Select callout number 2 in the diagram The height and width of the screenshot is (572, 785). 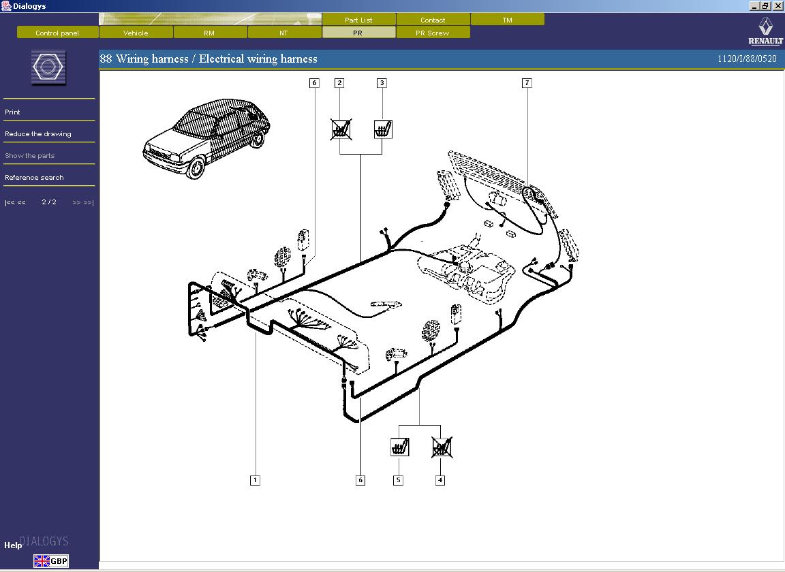click(x=339, y=82)
